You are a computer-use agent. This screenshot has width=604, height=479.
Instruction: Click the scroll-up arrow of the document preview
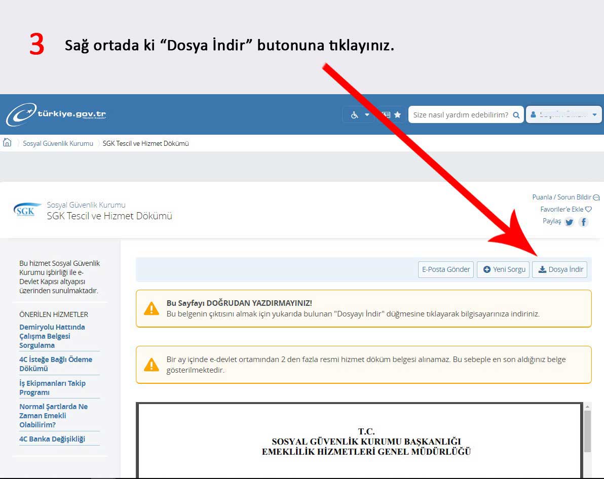[587, 406]
